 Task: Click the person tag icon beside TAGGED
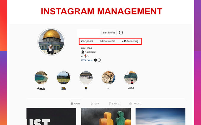tap(130, 104)
